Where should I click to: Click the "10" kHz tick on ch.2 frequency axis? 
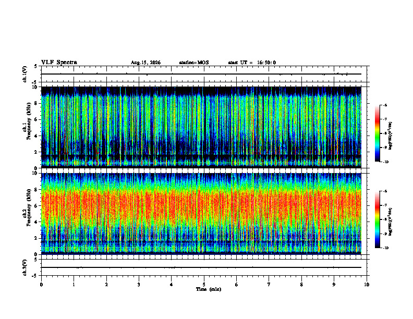(x=35, y=173)
